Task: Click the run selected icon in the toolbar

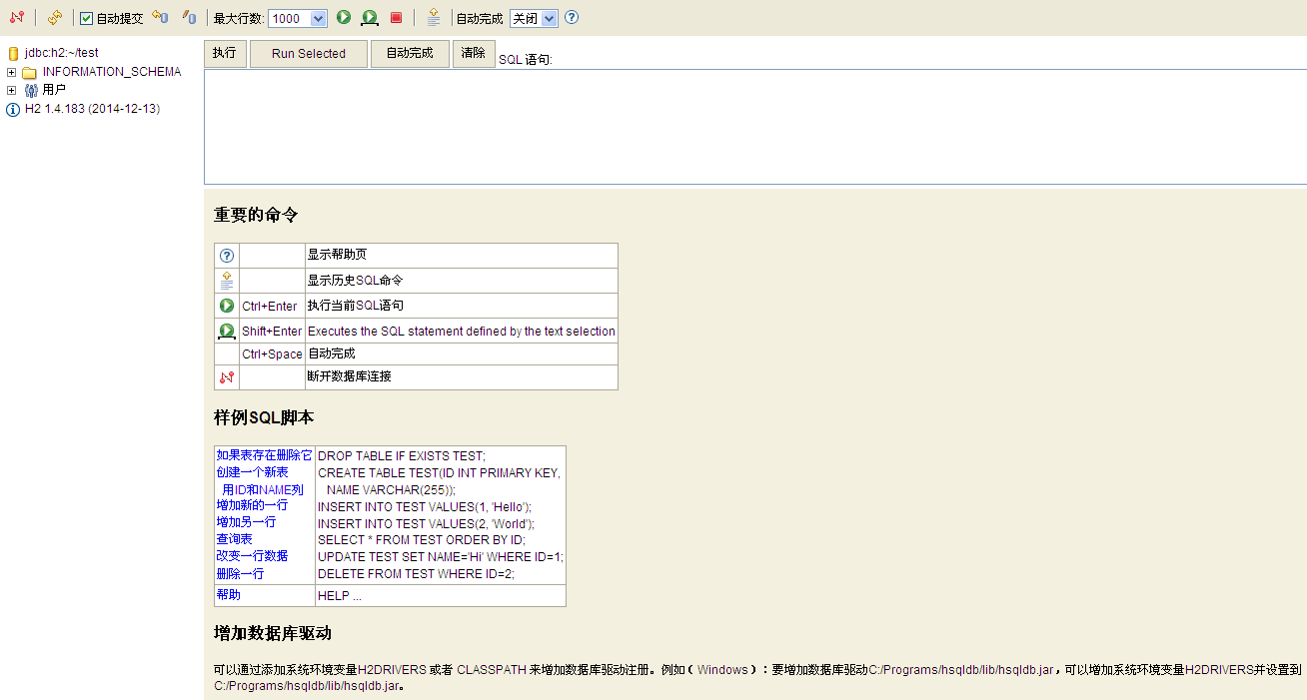Action: click(x=370, y=18)
